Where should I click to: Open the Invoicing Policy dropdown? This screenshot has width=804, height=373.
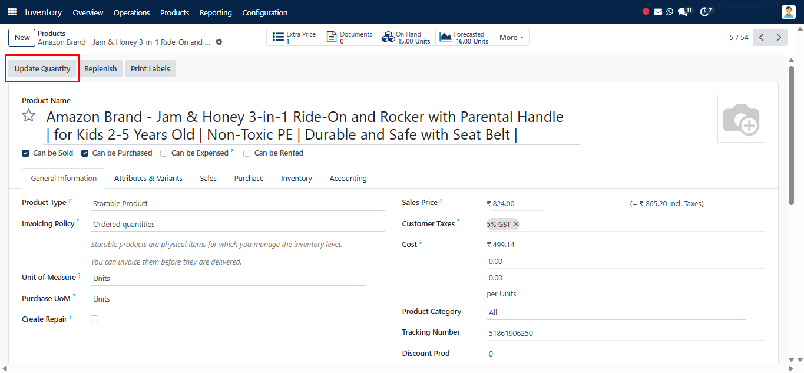[238, 224]
